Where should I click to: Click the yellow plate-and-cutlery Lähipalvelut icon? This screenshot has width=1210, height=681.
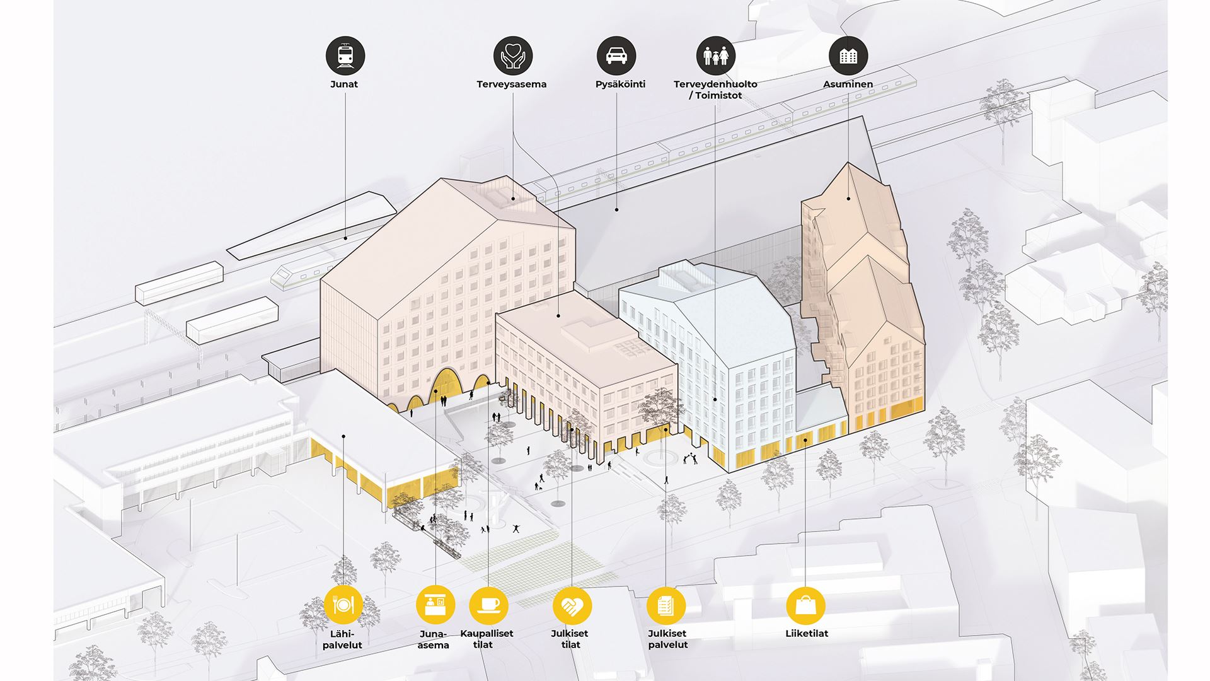(343, 605)
